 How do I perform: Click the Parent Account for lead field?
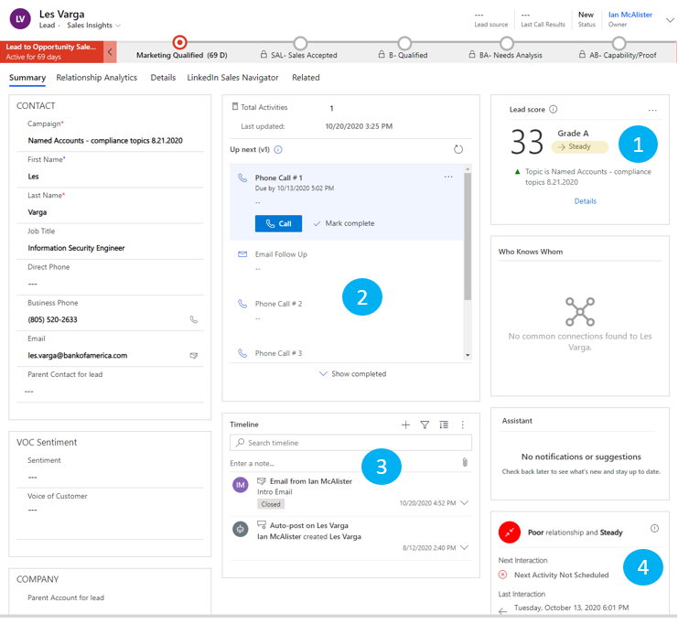point(66,598)
